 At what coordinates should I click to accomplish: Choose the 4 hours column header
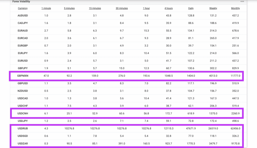coord(169,8)
